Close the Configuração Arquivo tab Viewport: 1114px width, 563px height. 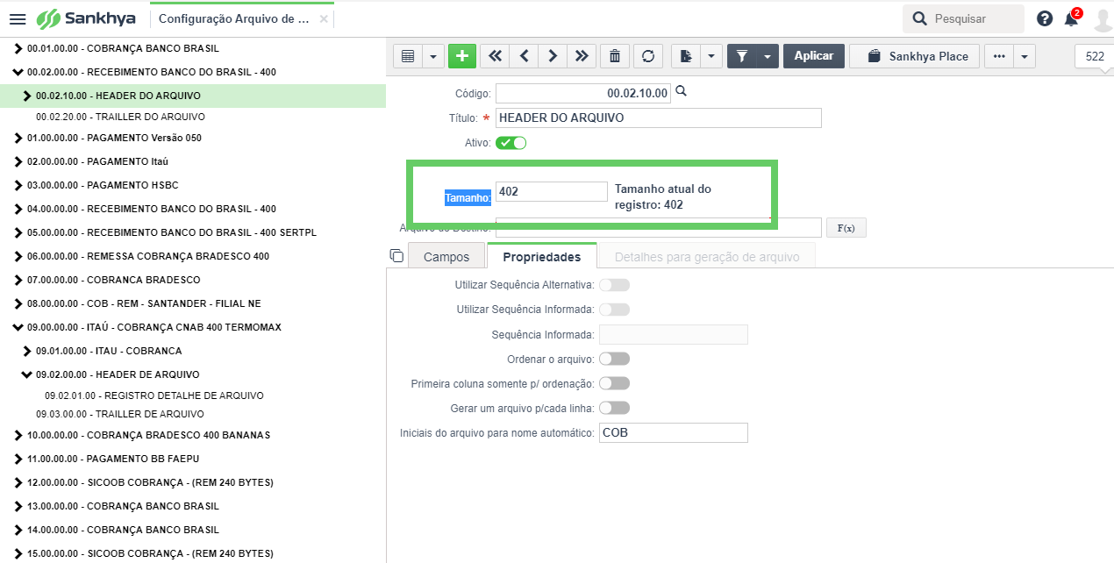324,18
